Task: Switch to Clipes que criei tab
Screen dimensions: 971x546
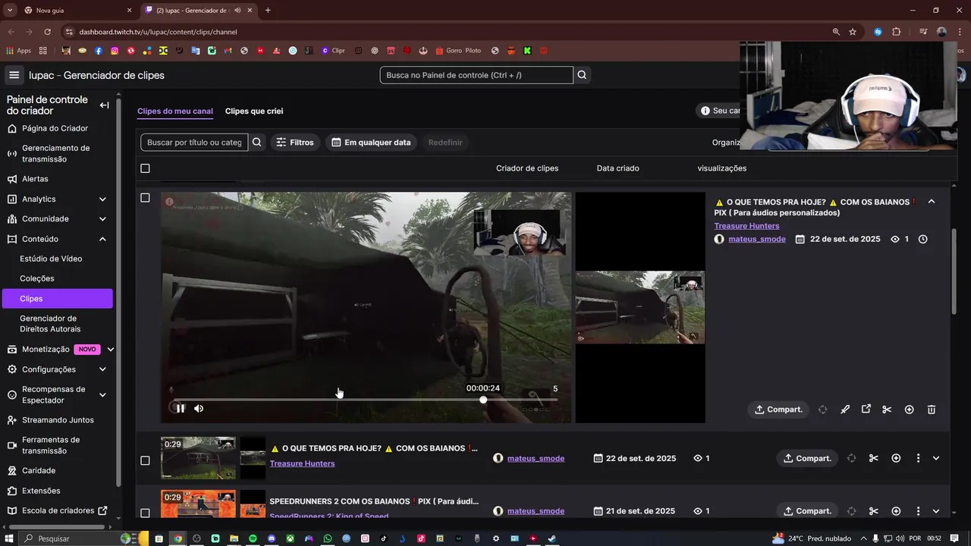Action: pos(254,111)
